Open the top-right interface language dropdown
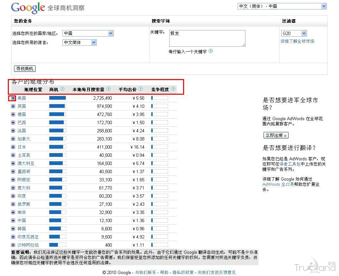 coord(281,6)
